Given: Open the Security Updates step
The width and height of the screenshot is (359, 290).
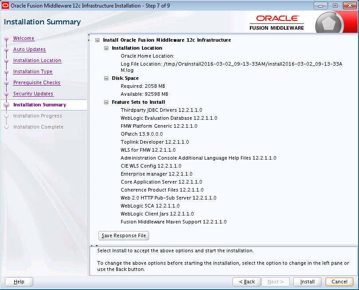Looking at the screenshot, I should coord(33,94).
